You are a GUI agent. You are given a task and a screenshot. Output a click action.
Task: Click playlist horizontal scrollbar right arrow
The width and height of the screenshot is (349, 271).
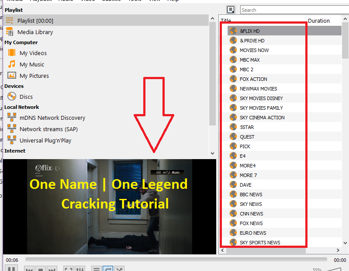[x=338, y=250]
